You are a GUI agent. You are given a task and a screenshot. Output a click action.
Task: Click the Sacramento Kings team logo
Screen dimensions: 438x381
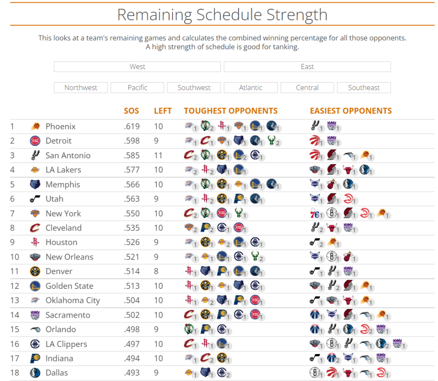click(x=35, y=315)
